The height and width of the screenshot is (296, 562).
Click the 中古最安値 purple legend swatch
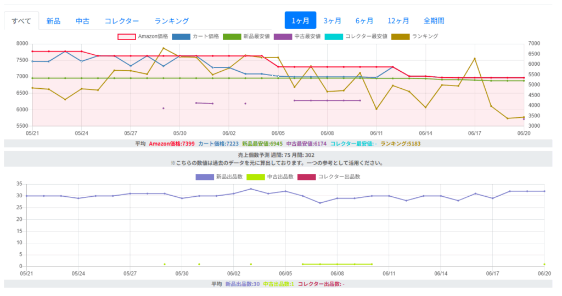283,37
